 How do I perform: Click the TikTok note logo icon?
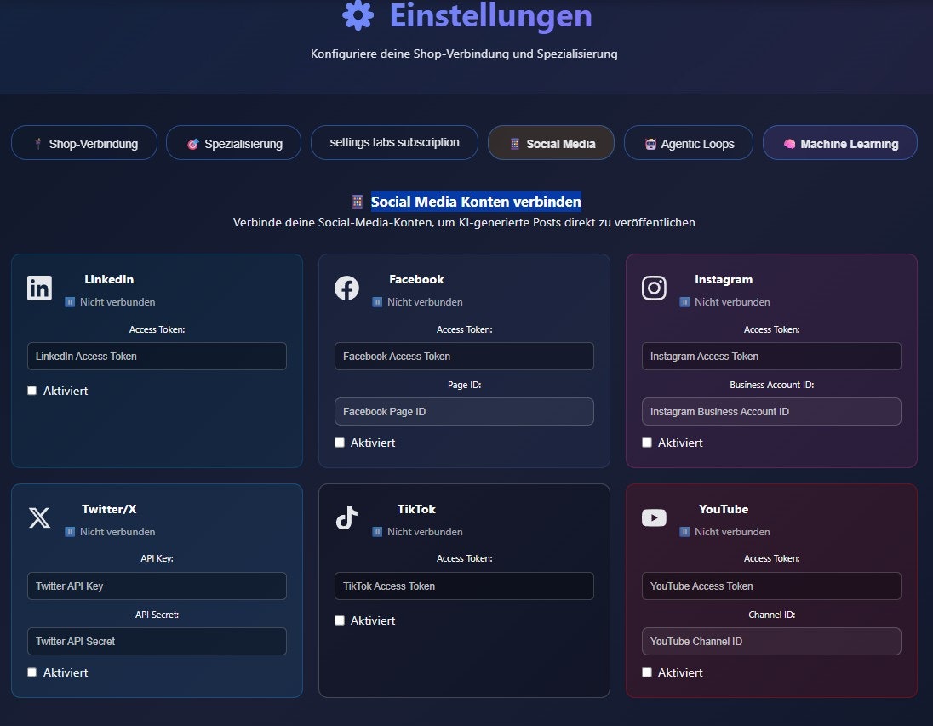[346, 517]
